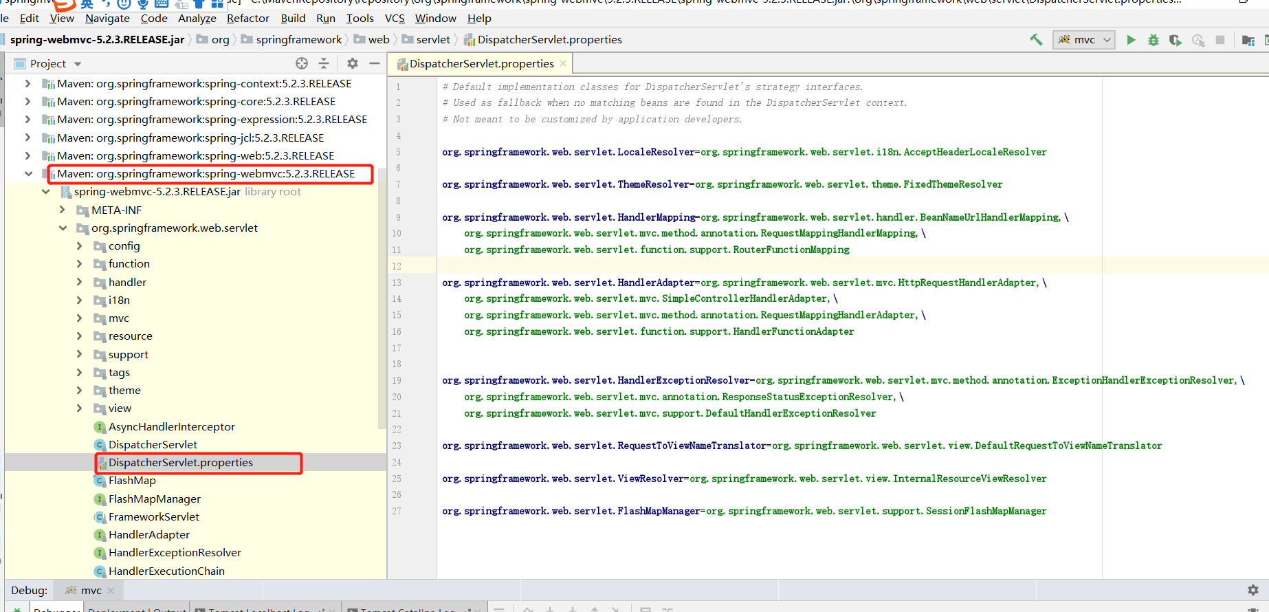Screen dimensions: 1269x612
Task: Start debugging with the green bug icon
Action: point(1154,40)
